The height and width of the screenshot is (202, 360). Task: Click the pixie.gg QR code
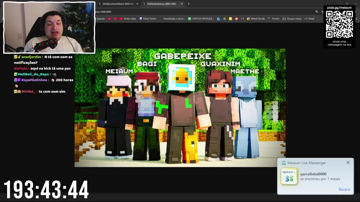pos(339,24)
